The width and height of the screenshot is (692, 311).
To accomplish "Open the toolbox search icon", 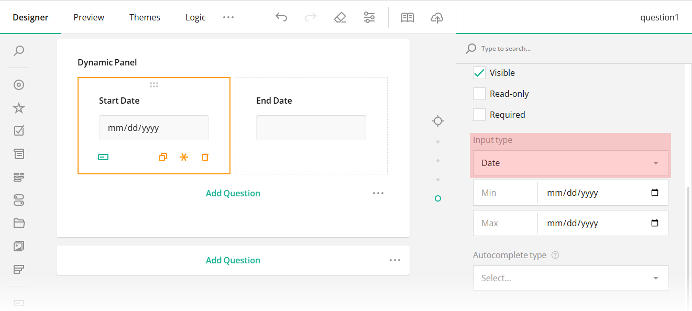I will click(18, 51).
